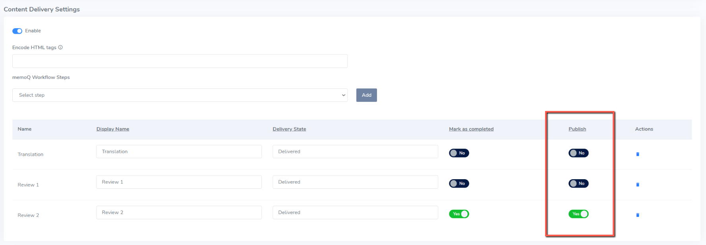The width and height of the screenshot is (706, 245).
Task: Toggle Publish for Review 2 row
Action: tap(578, 214)
